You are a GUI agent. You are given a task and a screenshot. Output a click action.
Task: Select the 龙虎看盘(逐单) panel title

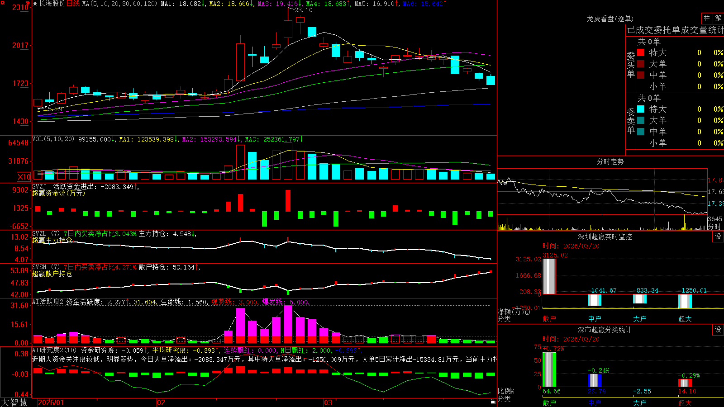610,19
